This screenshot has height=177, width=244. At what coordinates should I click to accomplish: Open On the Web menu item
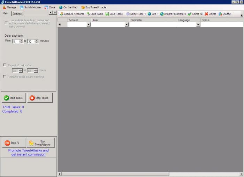68,7
